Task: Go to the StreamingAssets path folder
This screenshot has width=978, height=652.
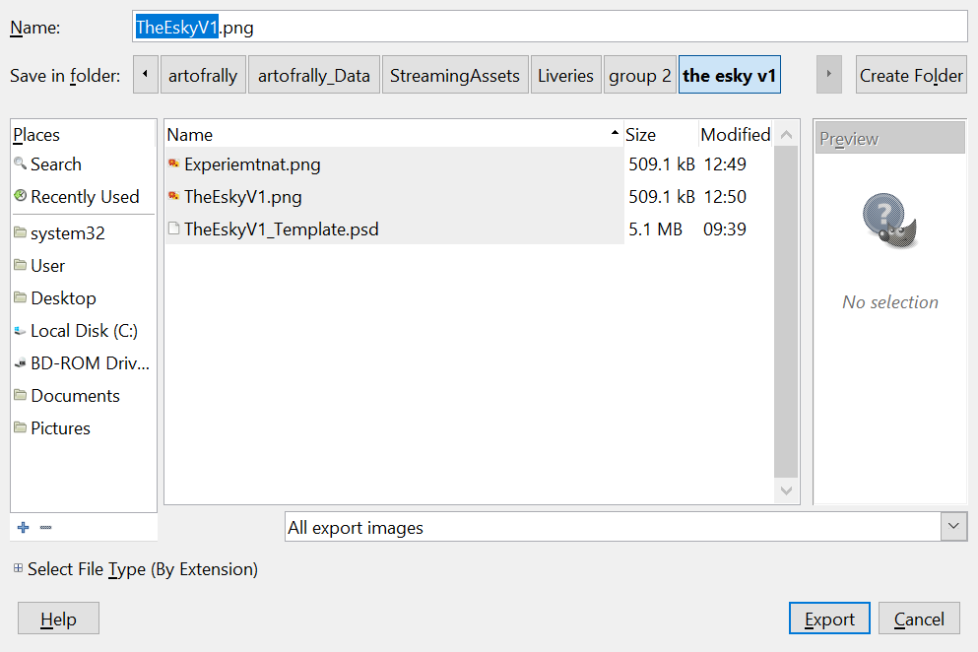Action: (454, 76)
